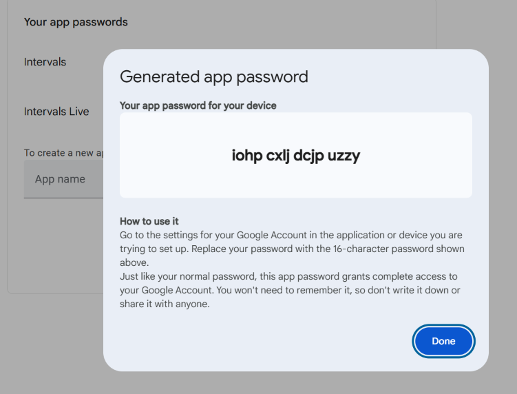517x394 pixels.
Task: Click the "uzzy" segment of the password
Action: click(x=342, y=156)
